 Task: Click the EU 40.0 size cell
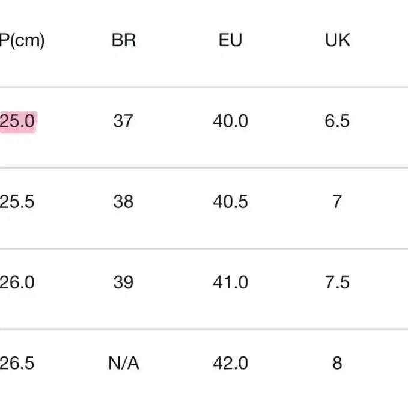(x=230, y=121)
